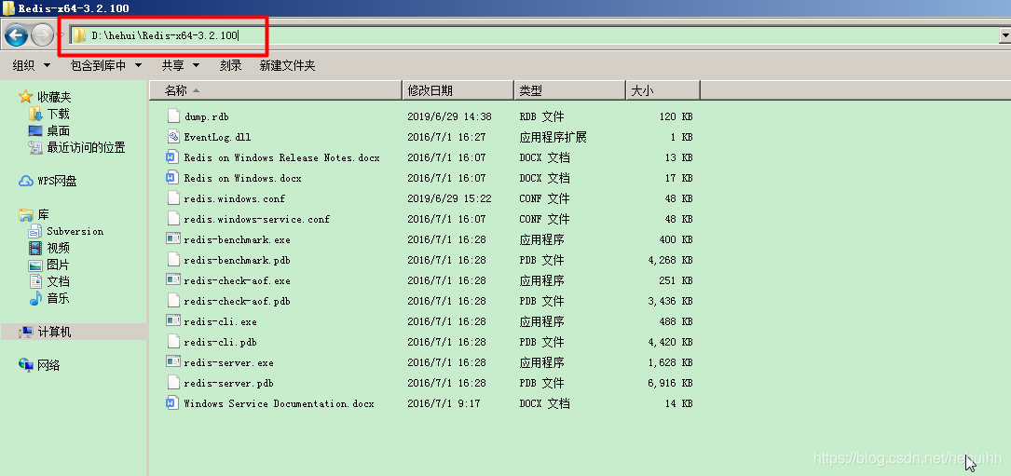Click the file name redis-cli.exe
The height and width of the screenshot is (476, 1011).
pyautogui.click(x=220, y=321)
